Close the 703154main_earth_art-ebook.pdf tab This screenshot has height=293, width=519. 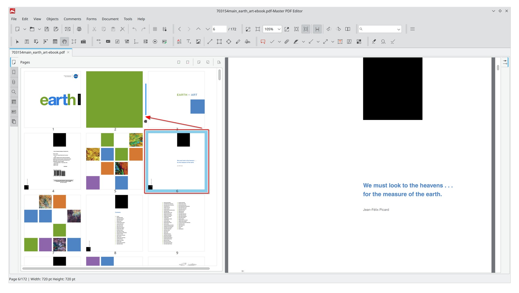click(68, 52)
